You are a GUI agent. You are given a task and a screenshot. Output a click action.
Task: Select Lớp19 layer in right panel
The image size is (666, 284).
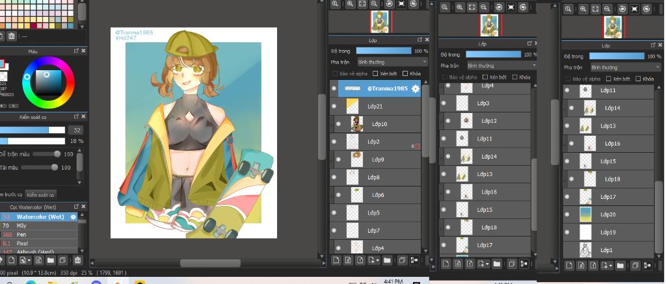(x=608, y=232)
